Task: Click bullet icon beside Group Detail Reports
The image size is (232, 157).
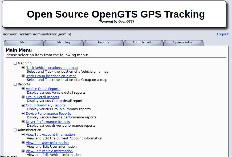Action: pyautogui.click(x=23, y=97)
